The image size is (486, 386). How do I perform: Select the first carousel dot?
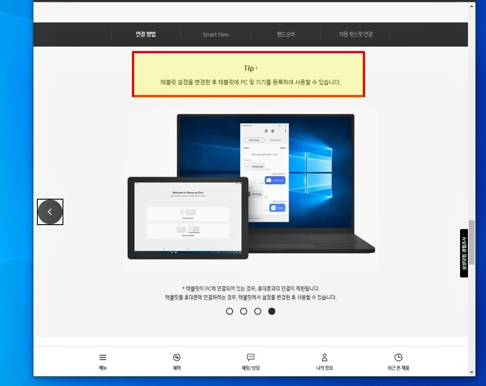tap(229, 311)
